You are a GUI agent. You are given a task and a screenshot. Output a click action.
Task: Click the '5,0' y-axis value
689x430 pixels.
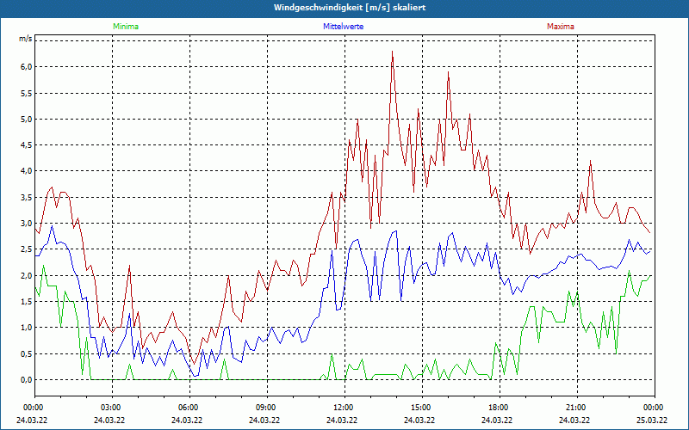pyautogui.click(x=26, y=119)
